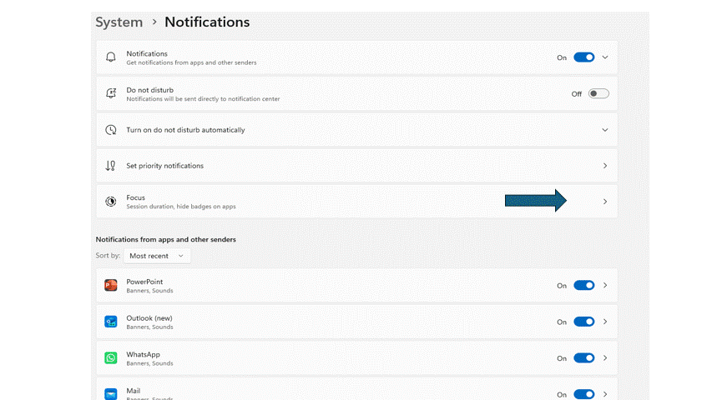Click the WhatsApp app icon
This screenshot has height=400, width=712.
click(x=111, y=357)
